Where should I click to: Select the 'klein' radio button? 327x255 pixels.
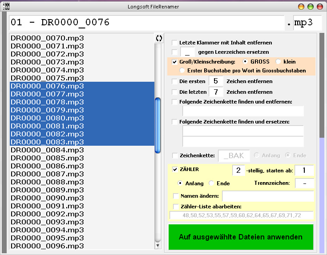click(279, 62)
